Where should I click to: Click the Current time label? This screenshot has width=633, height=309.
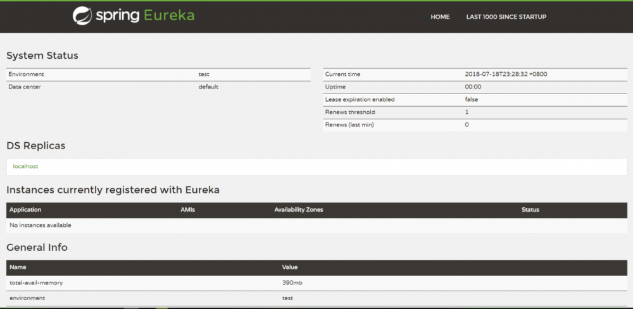pos(342,75)
